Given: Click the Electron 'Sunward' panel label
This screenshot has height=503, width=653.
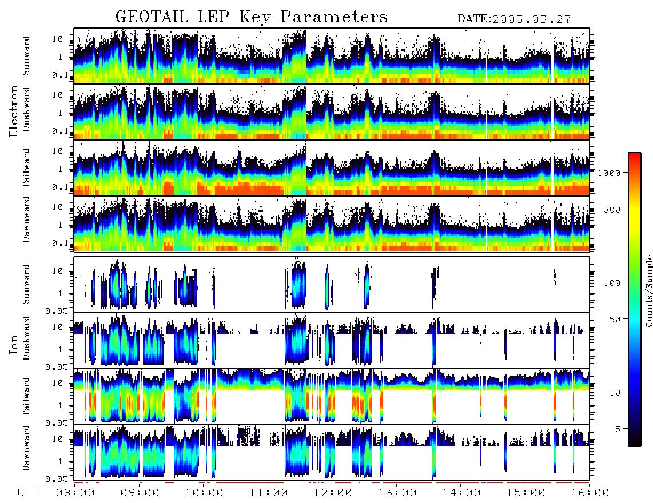Looking at the screenshot, I should click(x=26, y=56).
